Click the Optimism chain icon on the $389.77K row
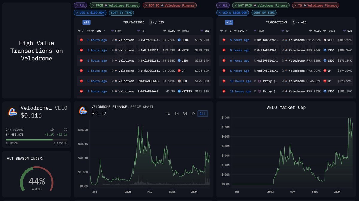The image size is (359, 201). (81, 40)
